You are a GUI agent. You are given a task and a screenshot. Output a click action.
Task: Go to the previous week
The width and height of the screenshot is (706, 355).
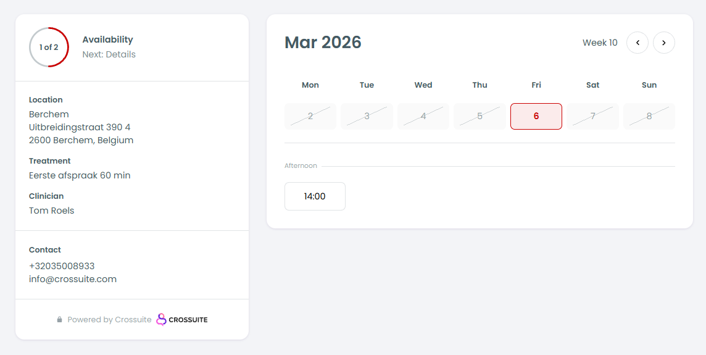pyautogui.click(x=637, y=43)
